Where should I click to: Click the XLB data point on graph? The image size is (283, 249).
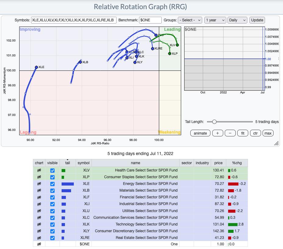pyautogui.click(x=80, y=62)
